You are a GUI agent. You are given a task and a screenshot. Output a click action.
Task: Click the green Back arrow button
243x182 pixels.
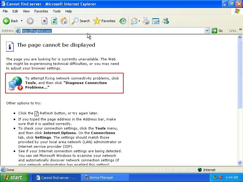[6, 21]
